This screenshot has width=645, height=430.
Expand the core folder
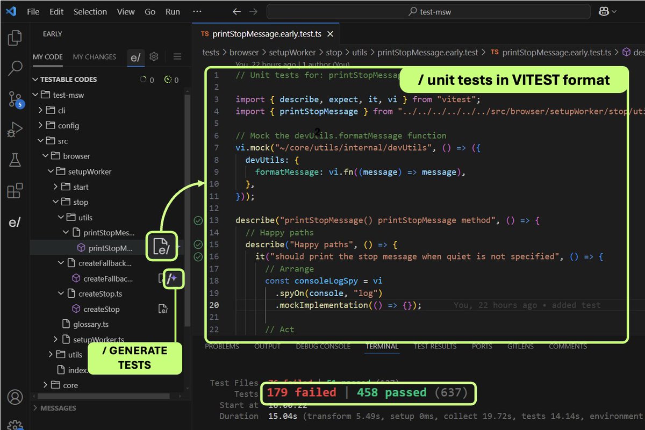46,385
